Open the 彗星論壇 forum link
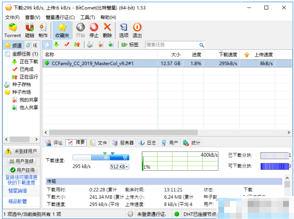Image resolution: width=294 pixels, height=219 pixels. [18, 191]
